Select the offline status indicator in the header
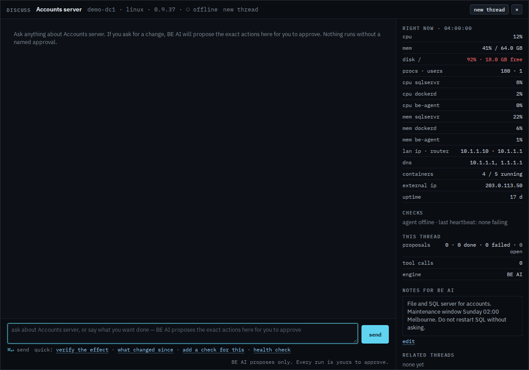 tap(201, 9)
